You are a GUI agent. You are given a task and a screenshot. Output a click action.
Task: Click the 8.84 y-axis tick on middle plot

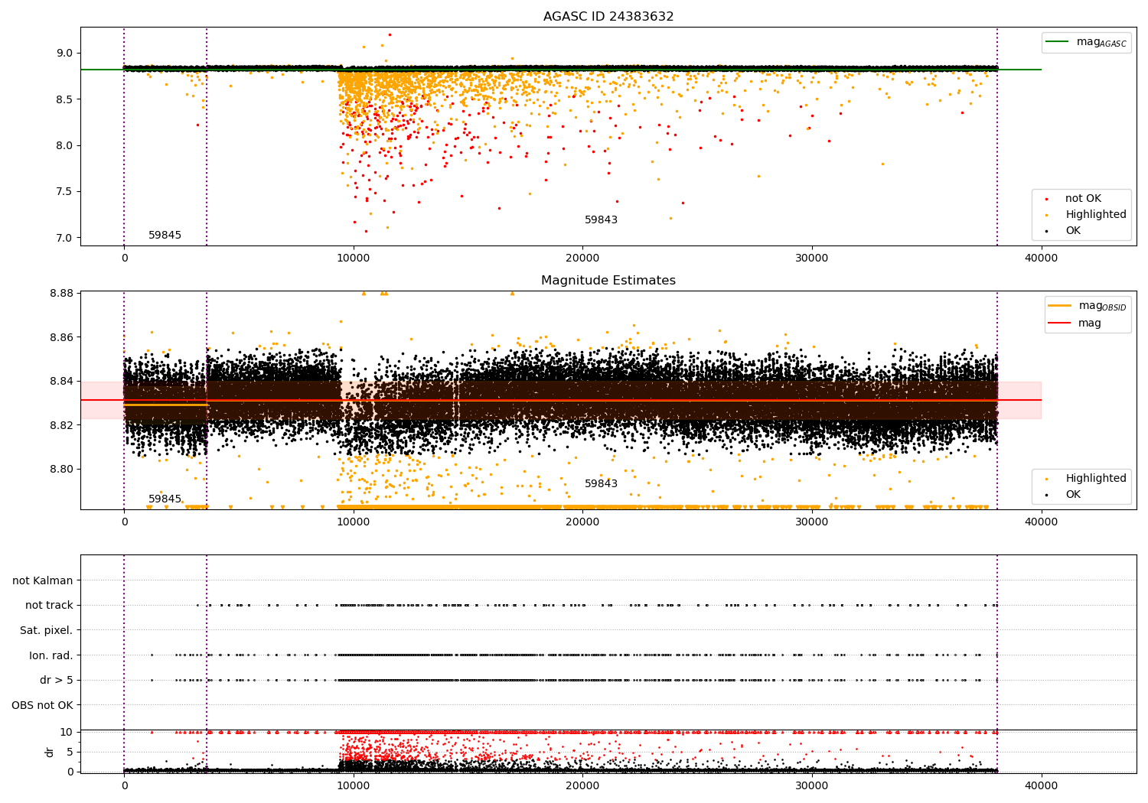click(x=61, y=382)
